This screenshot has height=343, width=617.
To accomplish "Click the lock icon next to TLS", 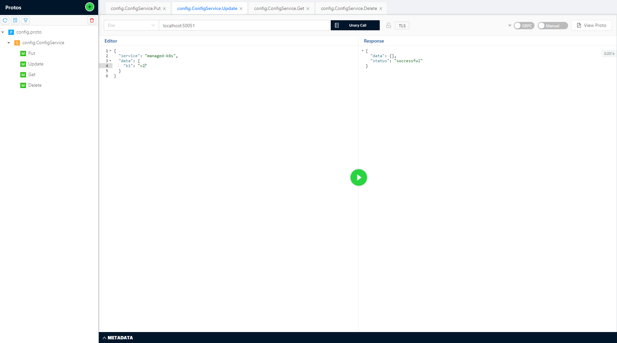I will tap(388, 25).
